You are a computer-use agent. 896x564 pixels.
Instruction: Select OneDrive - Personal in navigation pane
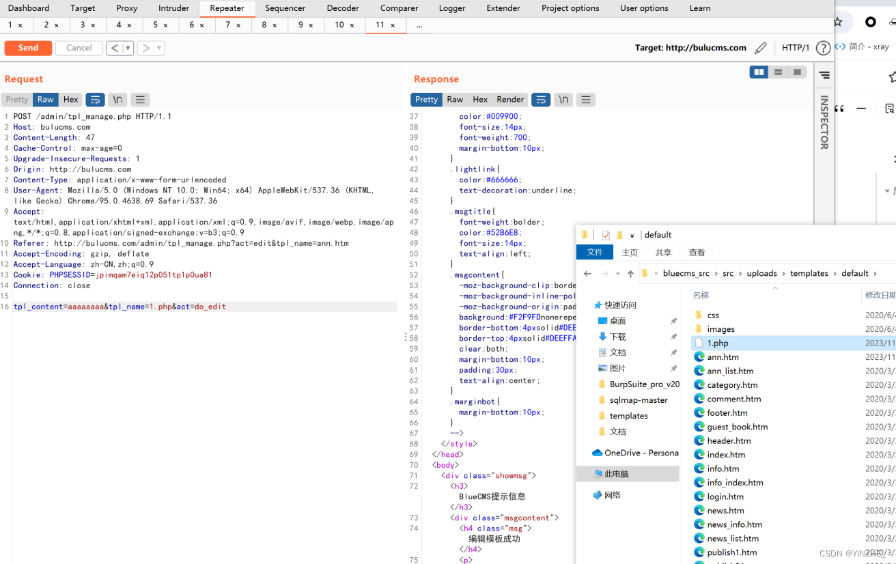[x=635, y=453]
